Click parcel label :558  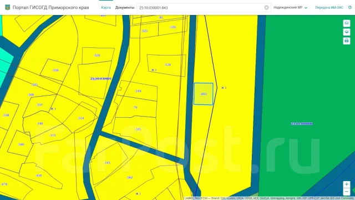pos(55,71)
